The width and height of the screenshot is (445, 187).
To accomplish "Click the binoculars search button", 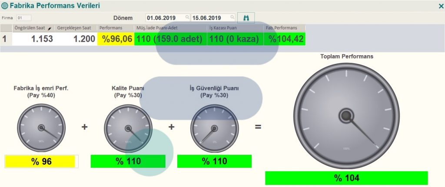I will 246,18.
